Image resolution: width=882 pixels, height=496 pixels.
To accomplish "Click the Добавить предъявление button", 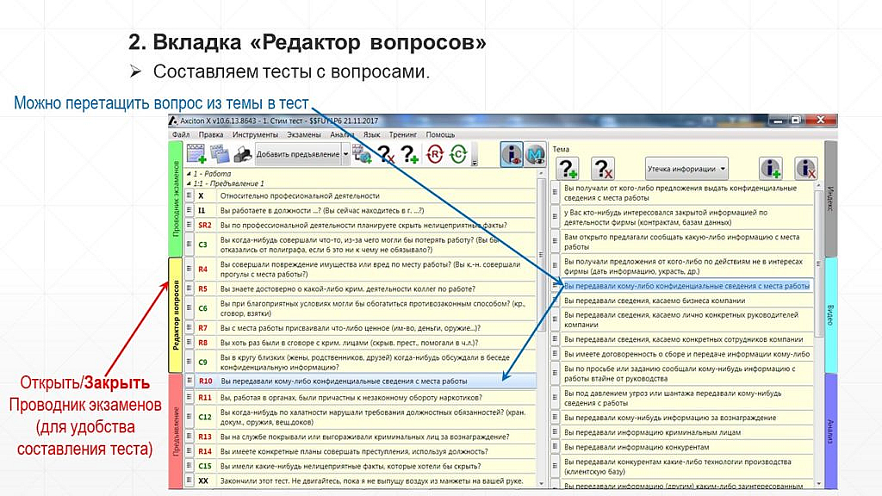I will 298,154.
